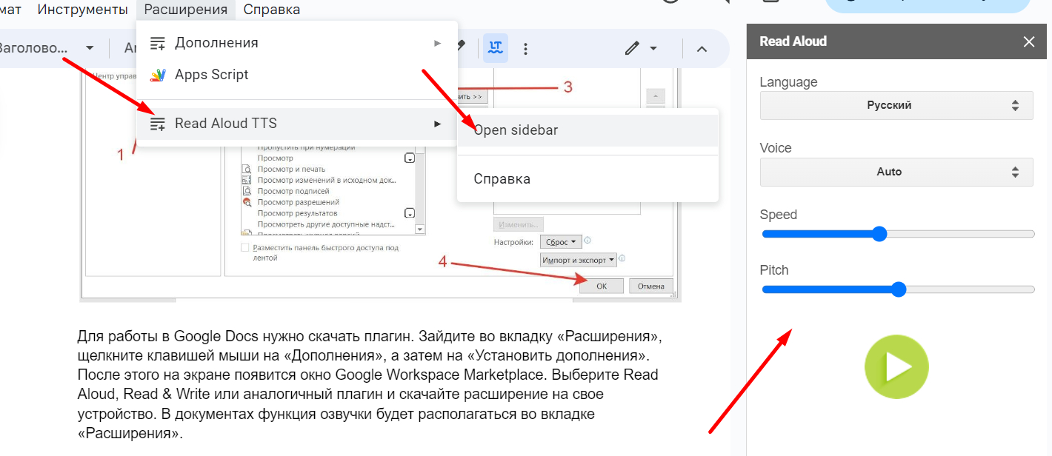Open the Справка menu in the menu bar

coord(272,10)
